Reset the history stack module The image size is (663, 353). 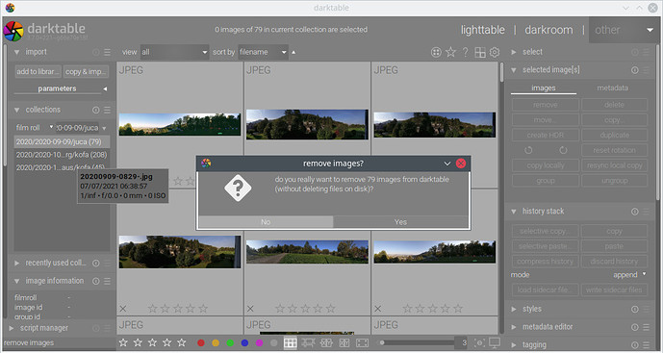(635, 212)
